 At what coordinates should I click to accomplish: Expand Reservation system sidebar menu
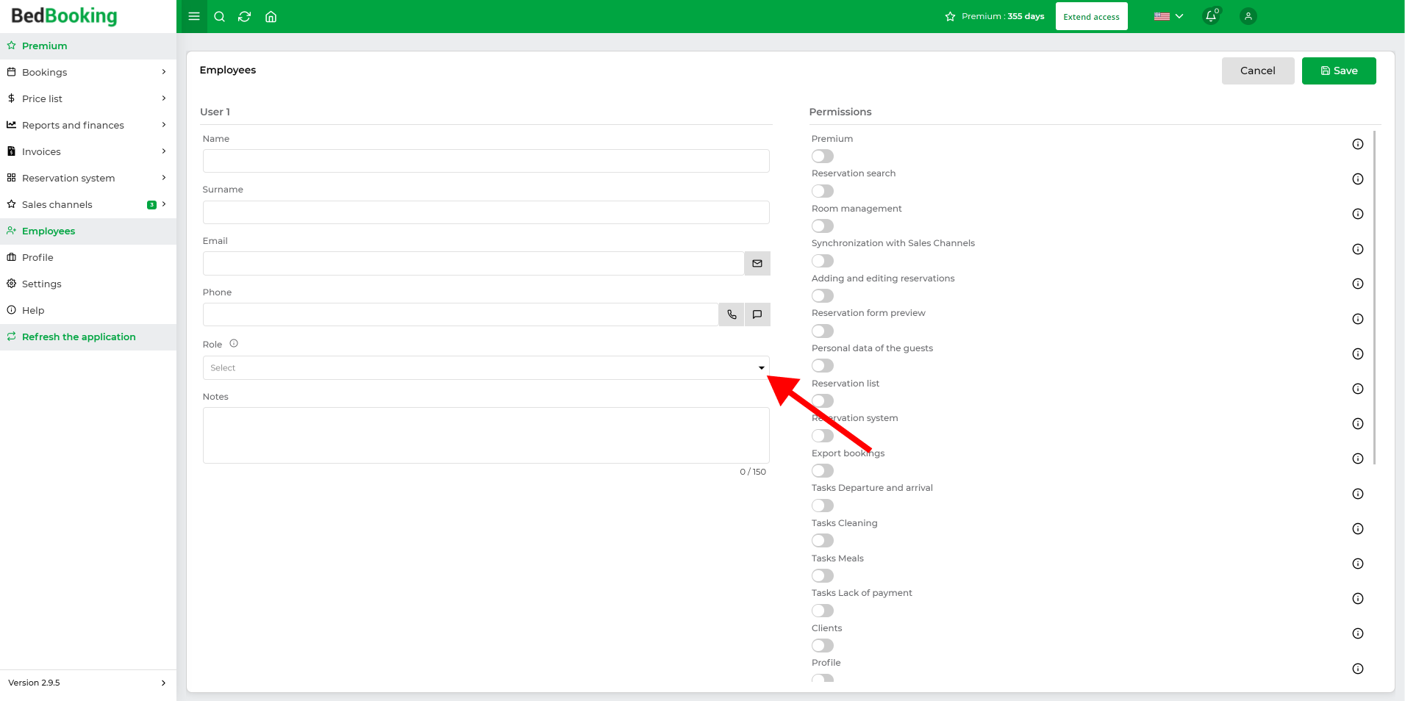point(88,178)
